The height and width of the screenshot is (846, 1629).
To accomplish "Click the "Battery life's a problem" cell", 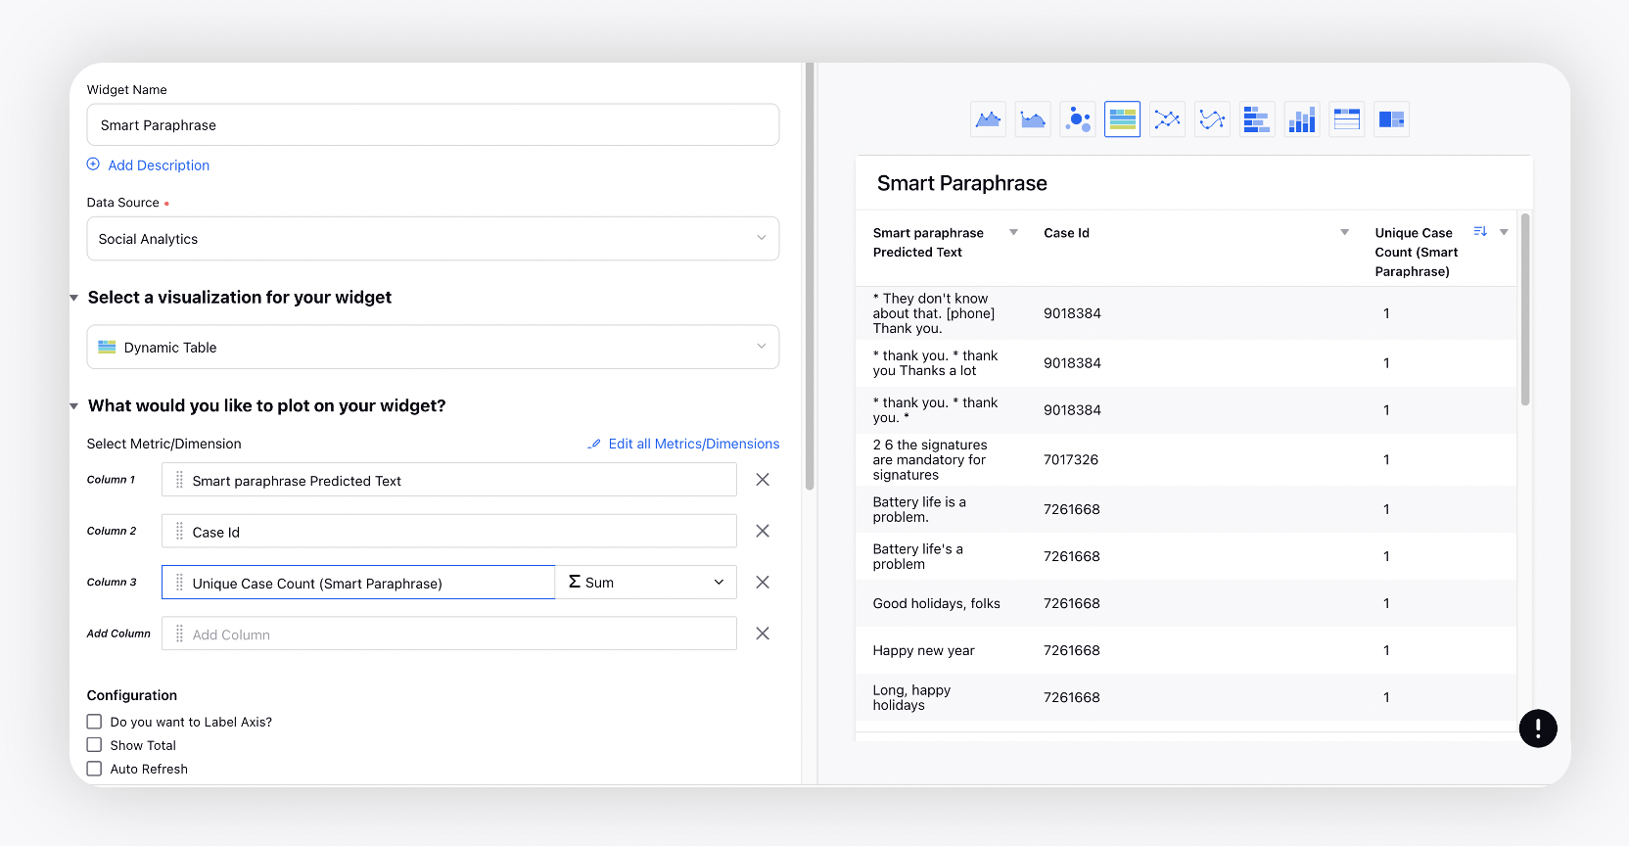I will 917,556.
